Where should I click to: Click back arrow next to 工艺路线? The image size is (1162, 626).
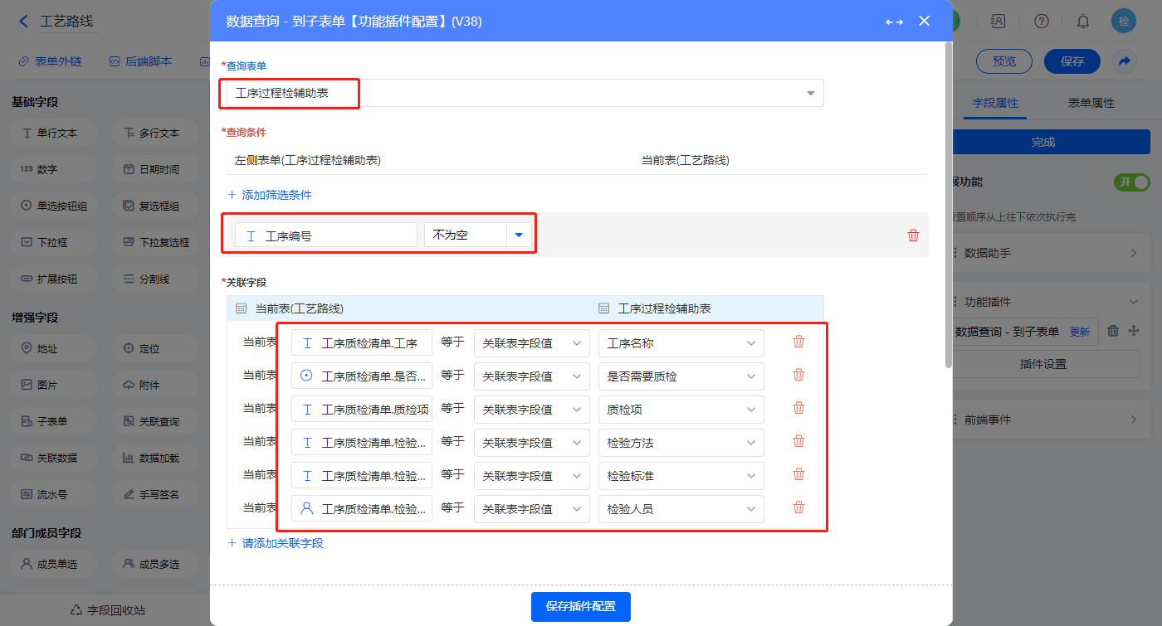tap(23, 22)
